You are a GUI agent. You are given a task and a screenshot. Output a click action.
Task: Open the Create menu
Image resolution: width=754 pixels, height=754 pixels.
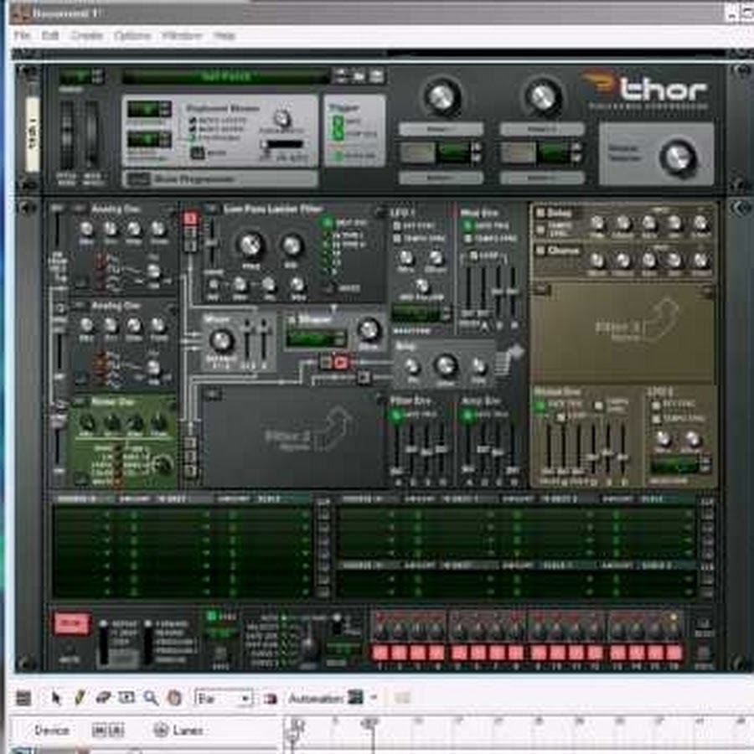click(86, 36)
